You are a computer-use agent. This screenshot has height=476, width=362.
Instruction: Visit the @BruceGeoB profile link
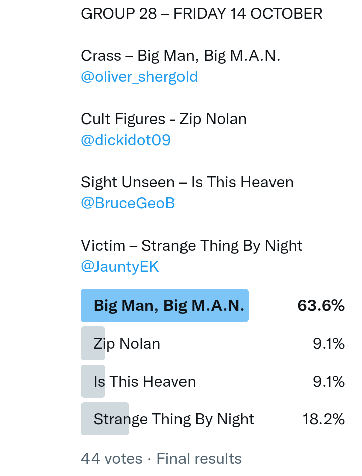click(128, 203)
